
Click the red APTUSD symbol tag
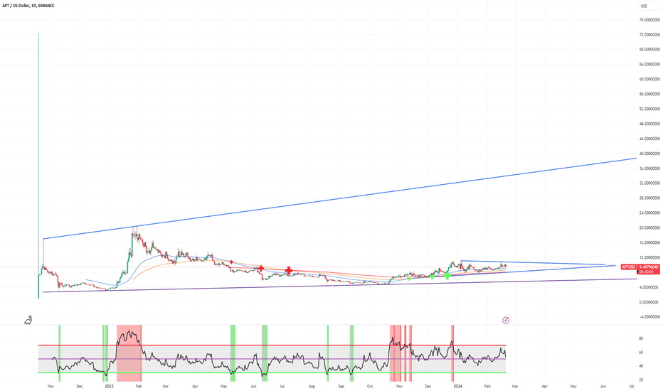(628, 267)
